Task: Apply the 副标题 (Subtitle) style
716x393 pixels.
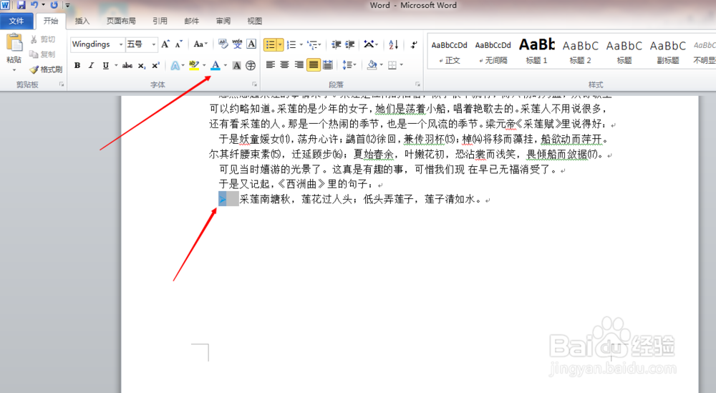Action: pos(668,51)
